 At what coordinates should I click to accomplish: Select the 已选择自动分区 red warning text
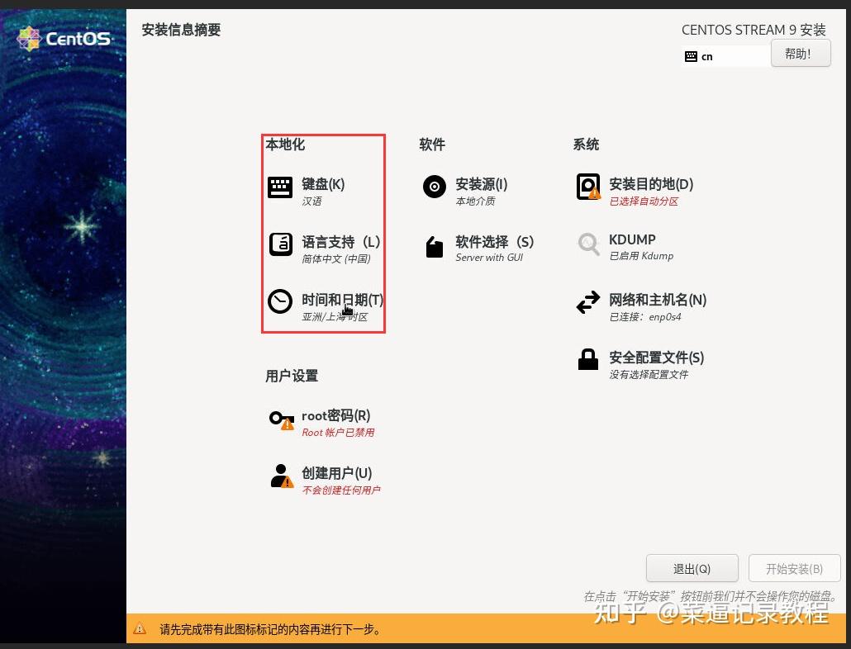(x=645, y=201)
